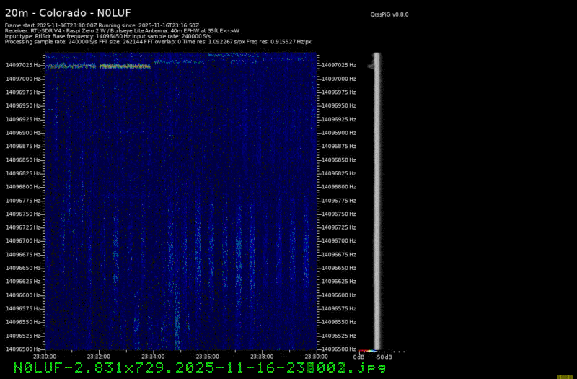Click the bright yellow signal trace near 14097025 Hz
Viewport: 577px width, 379px height.
[125, 66]
